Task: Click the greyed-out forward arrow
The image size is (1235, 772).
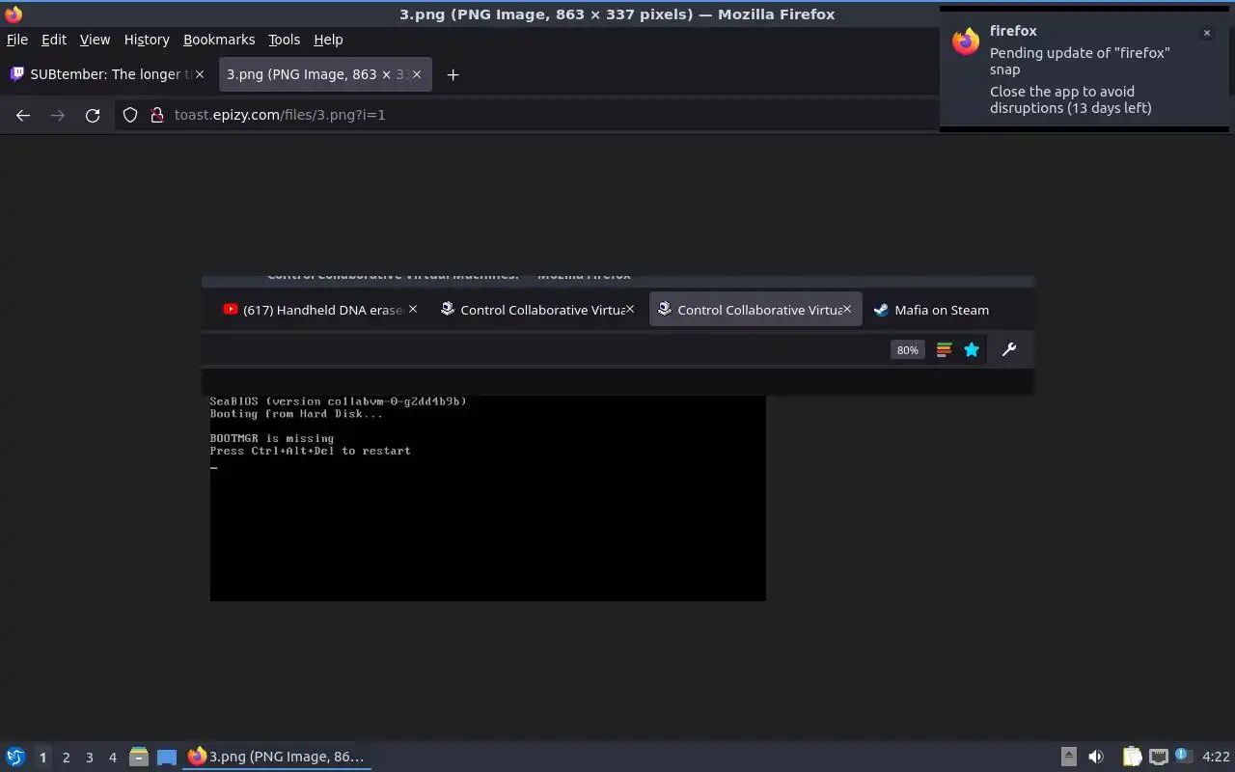Action: 58,115
